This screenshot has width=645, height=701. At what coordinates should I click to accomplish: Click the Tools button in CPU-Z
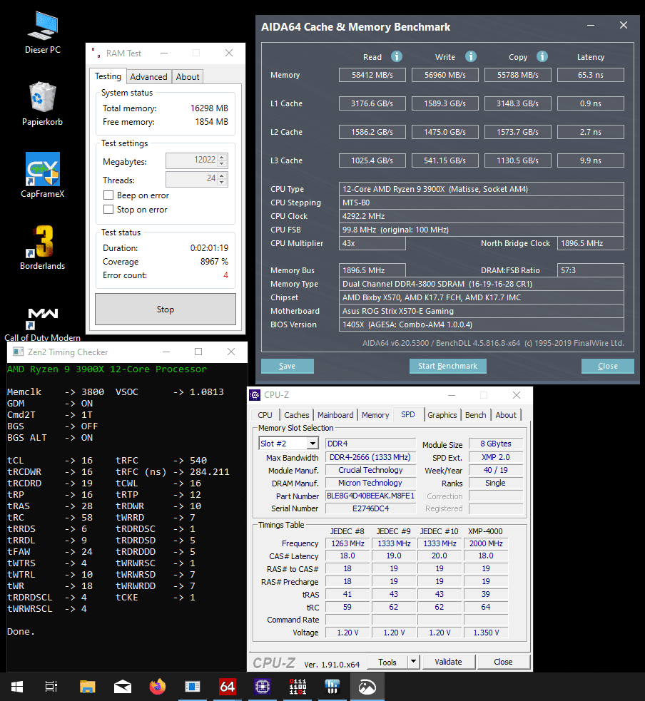pyautogui.click(x=387, y=662)
